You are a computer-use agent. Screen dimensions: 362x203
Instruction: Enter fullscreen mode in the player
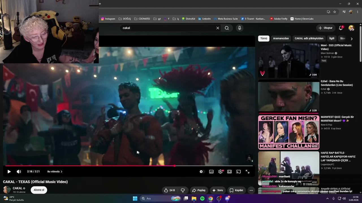pos(247,171)
